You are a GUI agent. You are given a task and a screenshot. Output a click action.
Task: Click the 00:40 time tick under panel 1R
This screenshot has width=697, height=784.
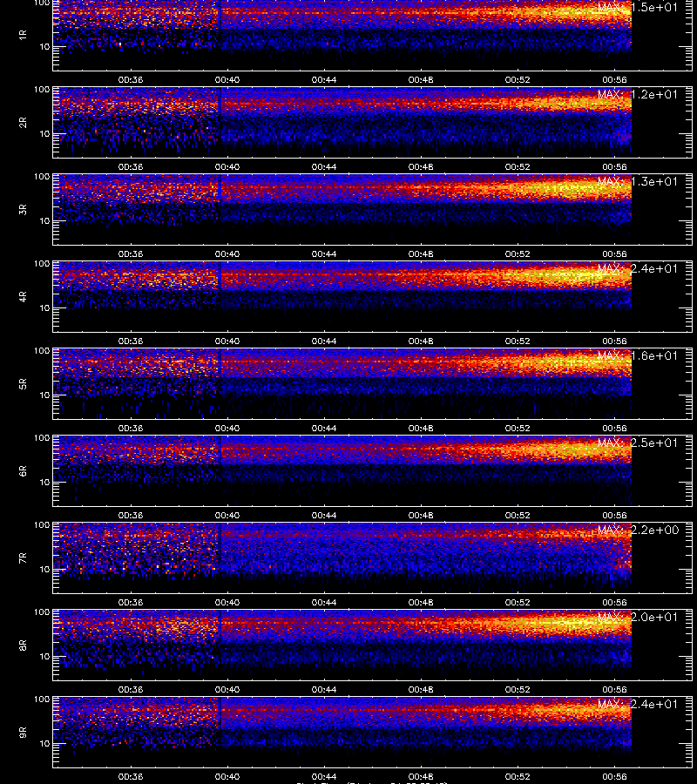(x=227, y=79)
